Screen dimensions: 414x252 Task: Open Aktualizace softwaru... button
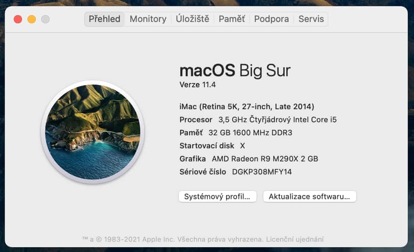(309, 197)
